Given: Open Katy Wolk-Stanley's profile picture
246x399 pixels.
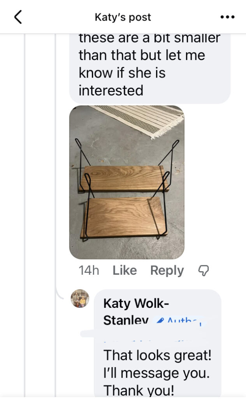Looking at the screenshot, I should 80,298.
